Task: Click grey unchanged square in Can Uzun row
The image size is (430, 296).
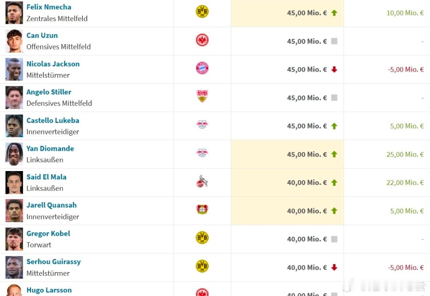Action: point(334,41)
